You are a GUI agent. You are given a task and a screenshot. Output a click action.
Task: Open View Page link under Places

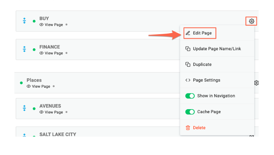pos(41,86)
